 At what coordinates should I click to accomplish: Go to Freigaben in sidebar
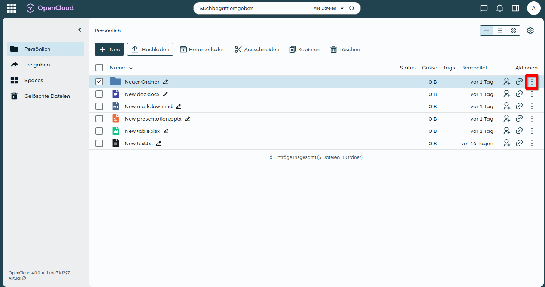[37, 65]
